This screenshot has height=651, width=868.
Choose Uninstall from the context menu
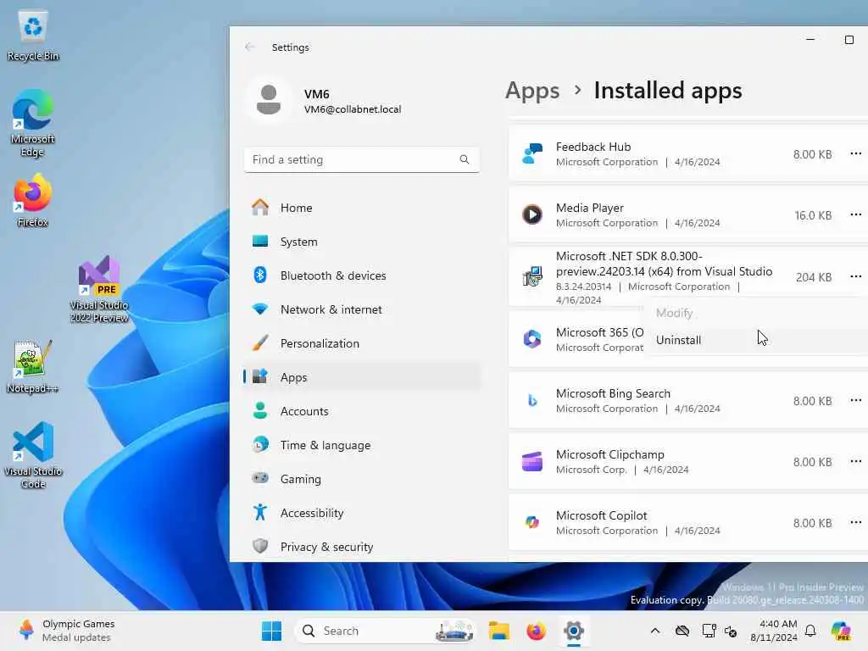(x=756, y=340)
